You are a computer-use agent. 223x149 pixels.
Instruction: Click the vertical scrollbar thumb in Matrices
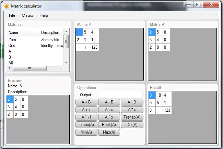(x=66, y=41)
